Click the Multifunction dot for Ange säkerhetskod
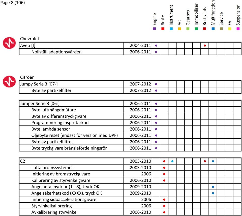This screenshot has height=216, width=242. click(x=213, y=193)
